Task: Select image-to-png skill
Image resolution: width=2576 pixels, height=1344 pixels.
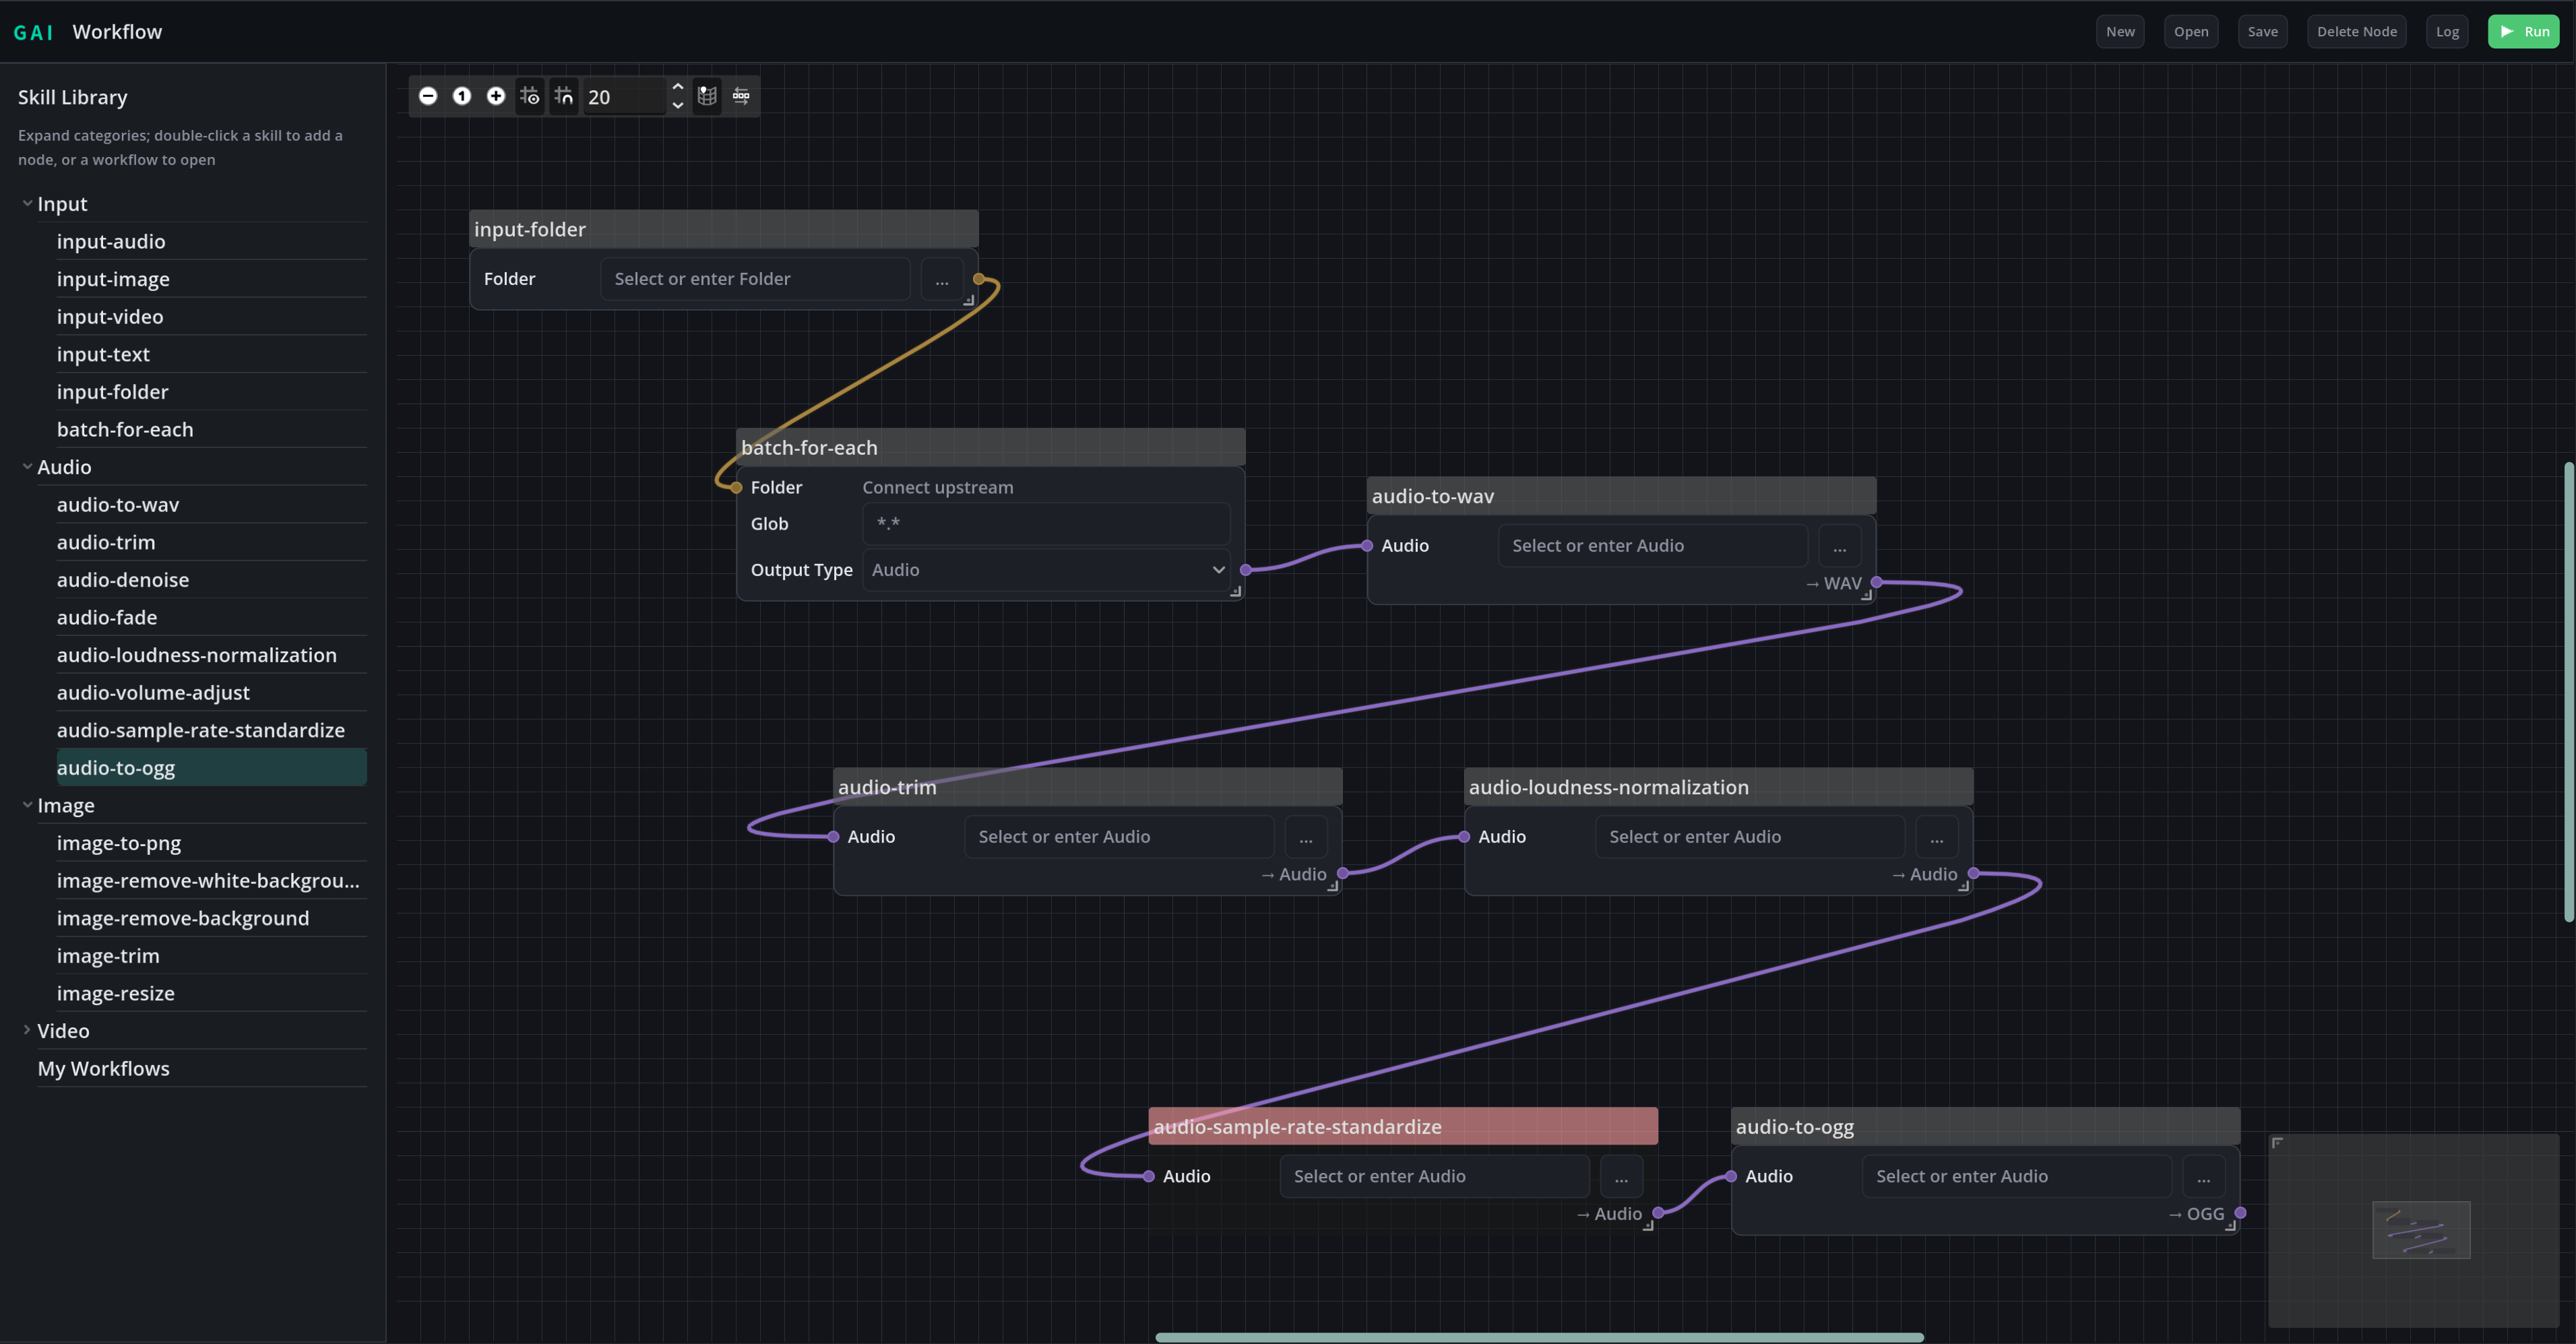Action: [x=211, y=843]
